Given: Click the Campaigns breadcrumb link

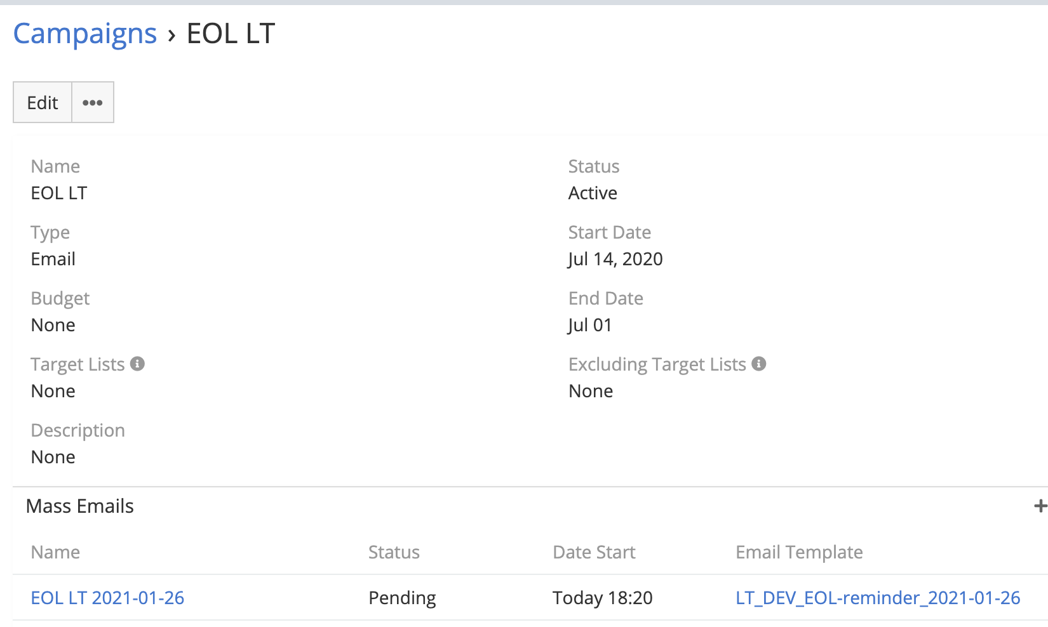Looking at the screenshot, I should [84, 34].
